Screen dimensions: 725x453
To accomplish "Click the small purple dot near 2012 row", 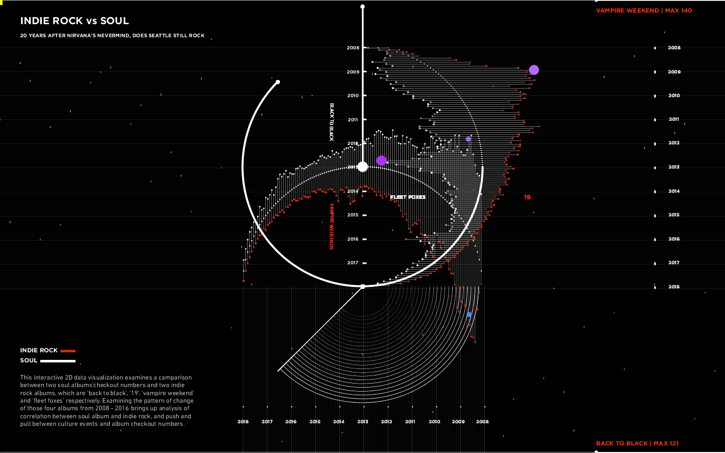I will coord(468,139).
